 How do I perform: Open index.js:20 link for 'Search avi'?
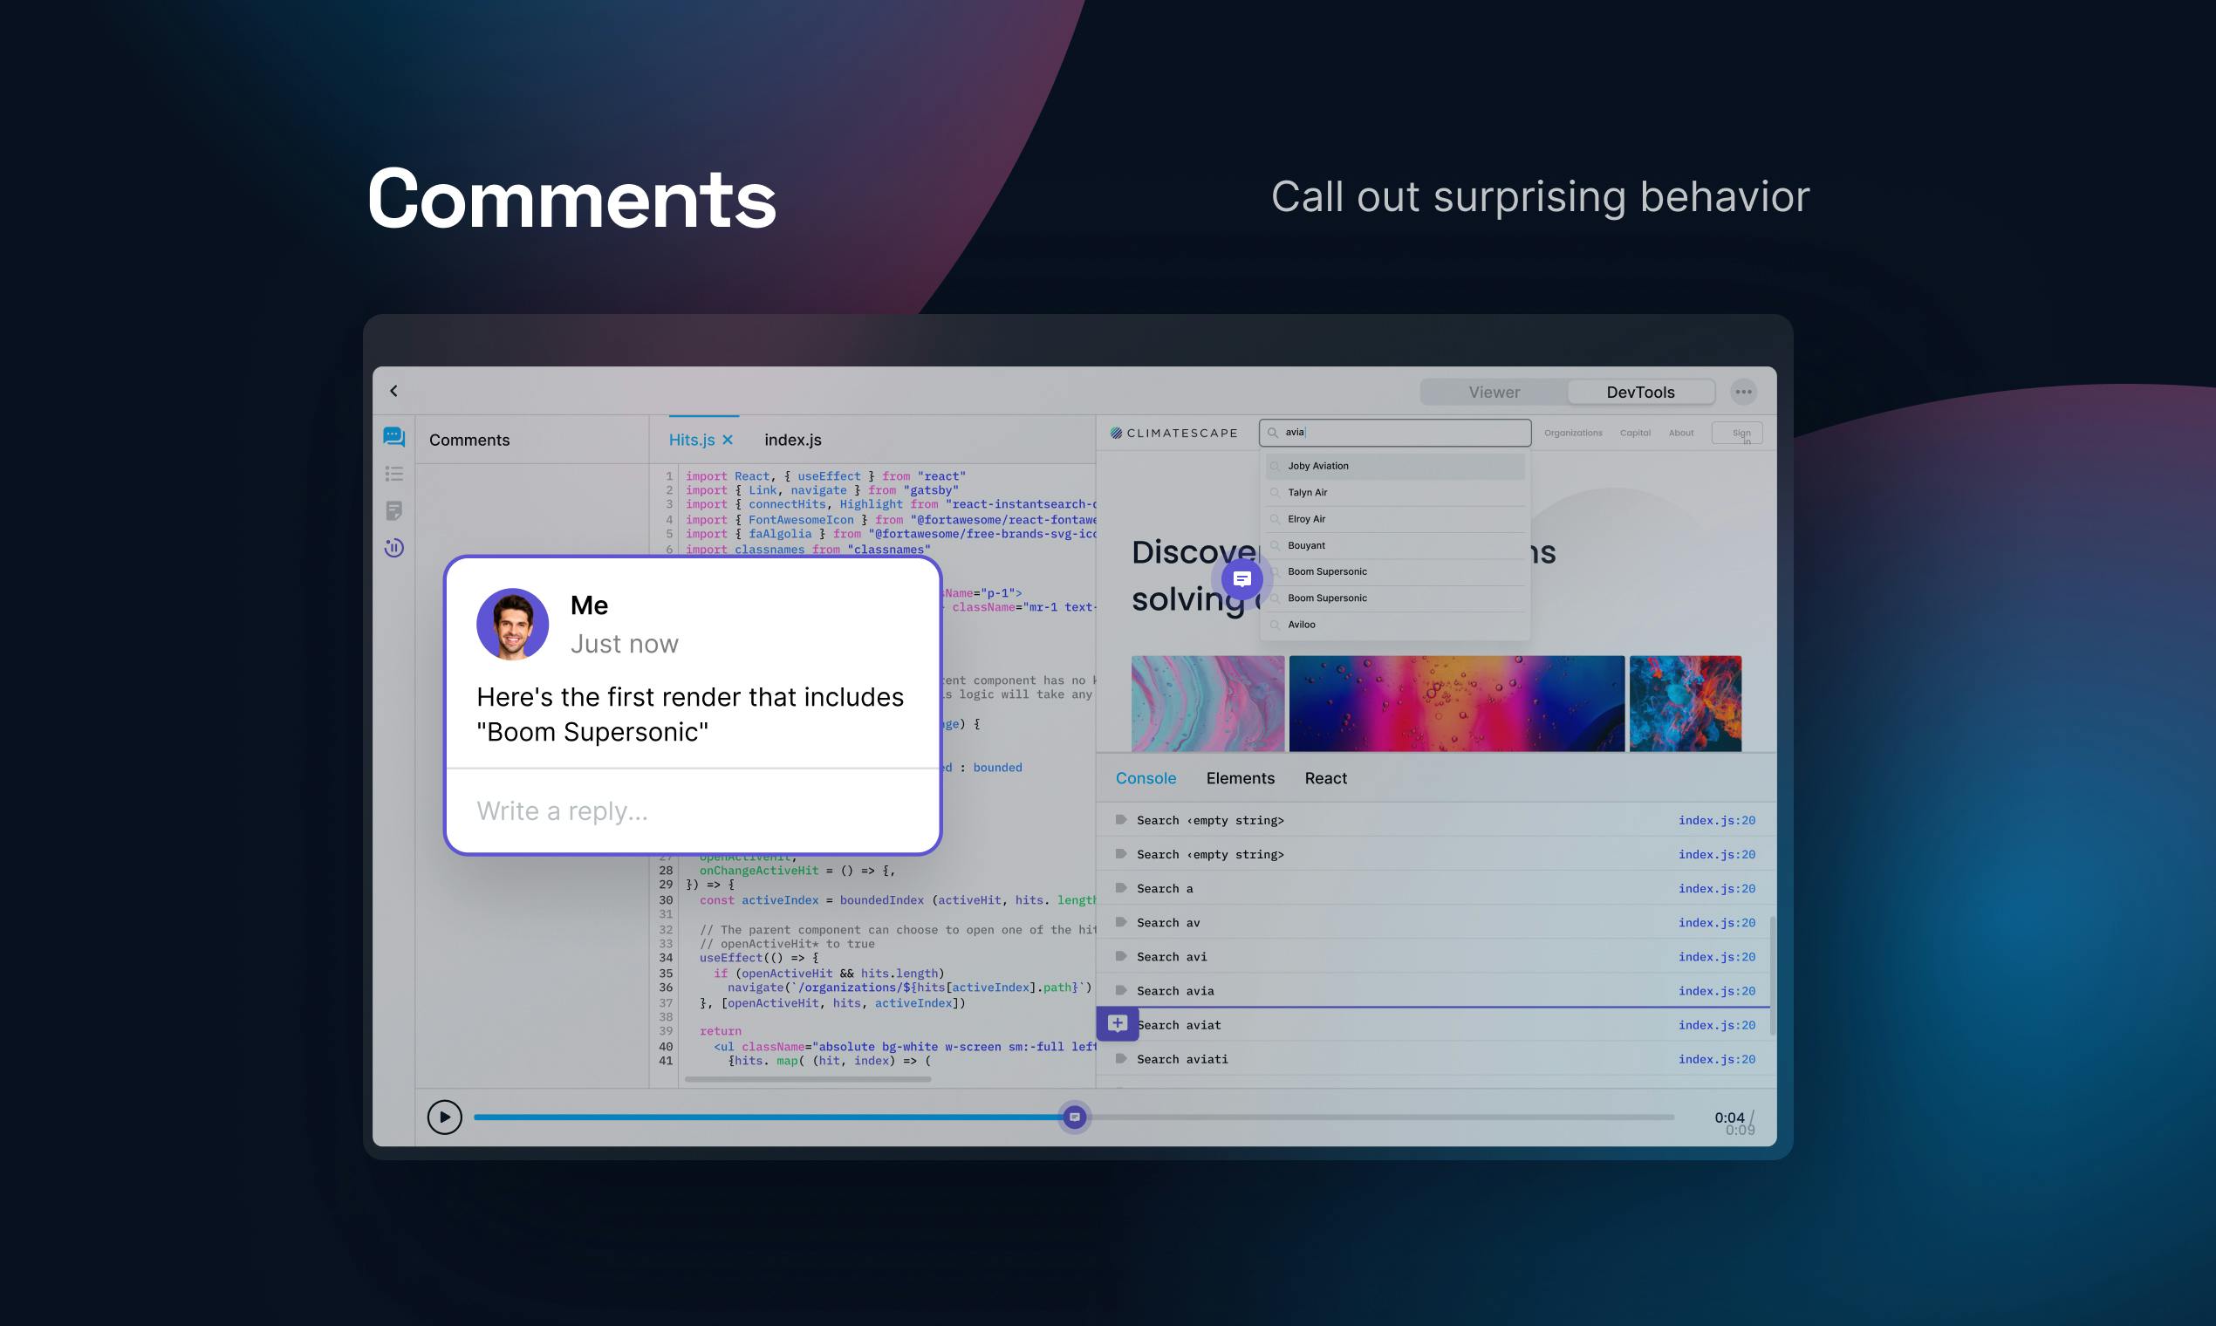pos(1716,956)
